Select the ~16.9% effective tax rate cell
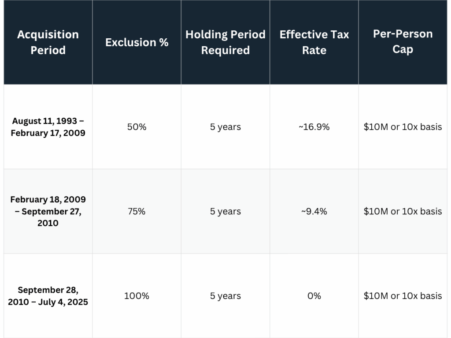Image resolution: width=451 pixels, height=338 pixels. coord(314,127)
